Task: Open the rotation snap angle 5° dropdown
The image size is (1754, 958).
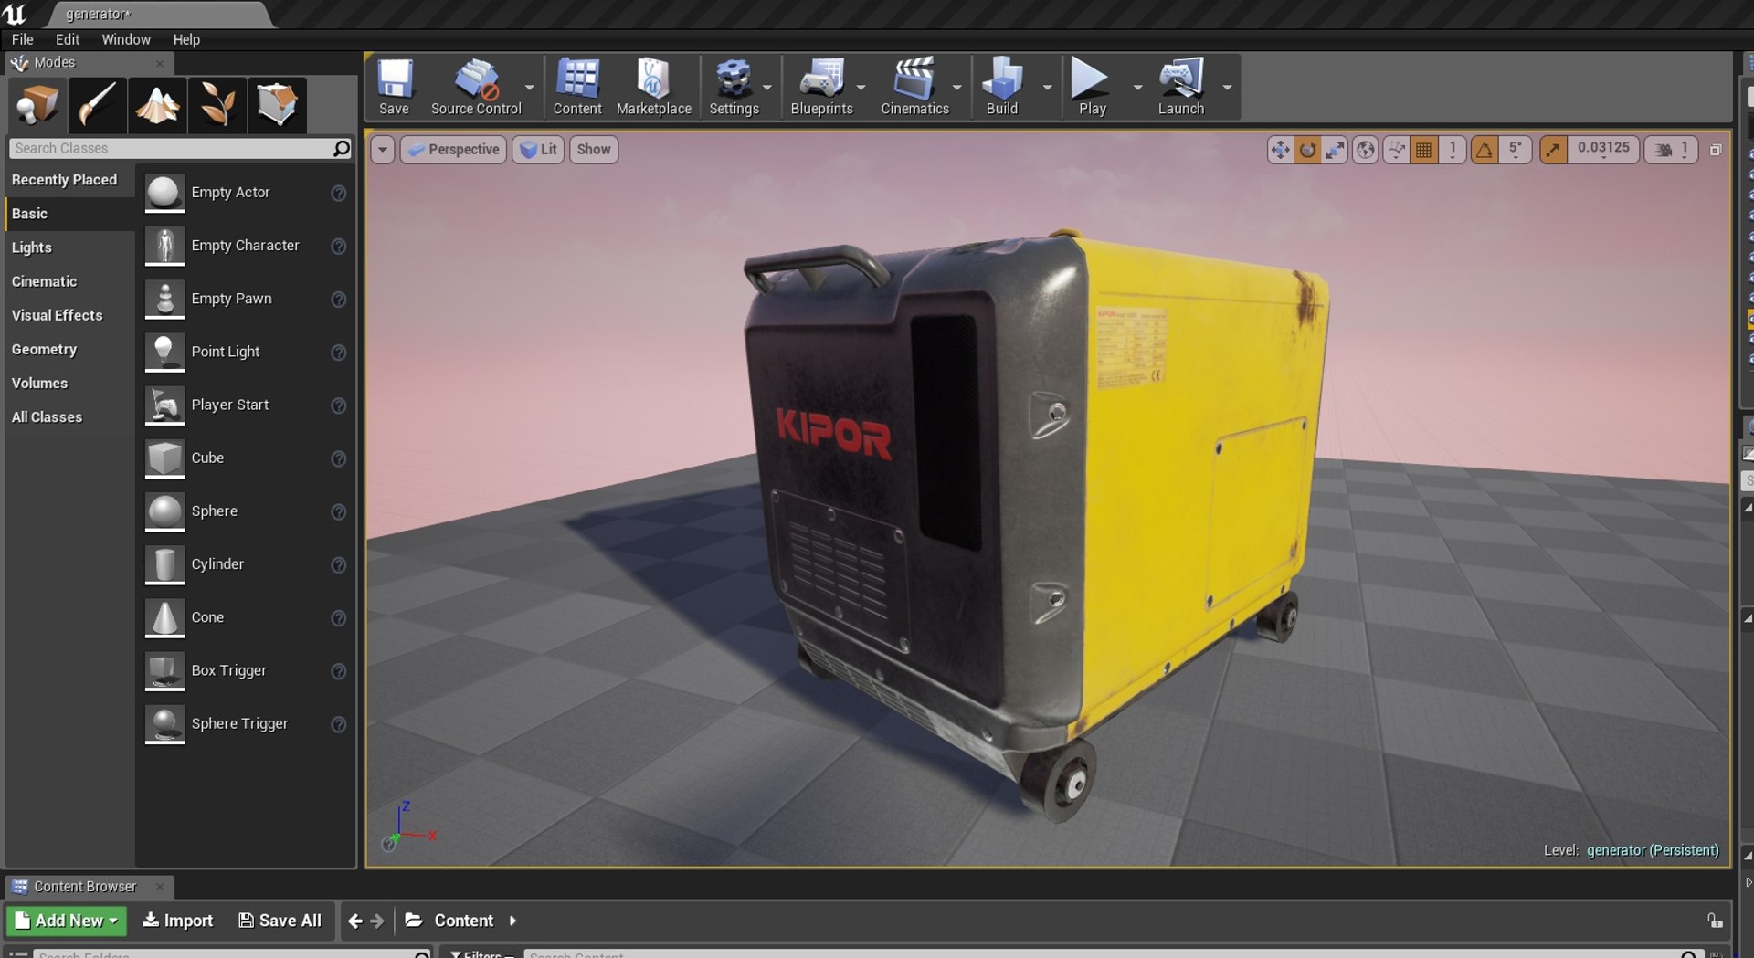Action: click(x=1515, y=150)
